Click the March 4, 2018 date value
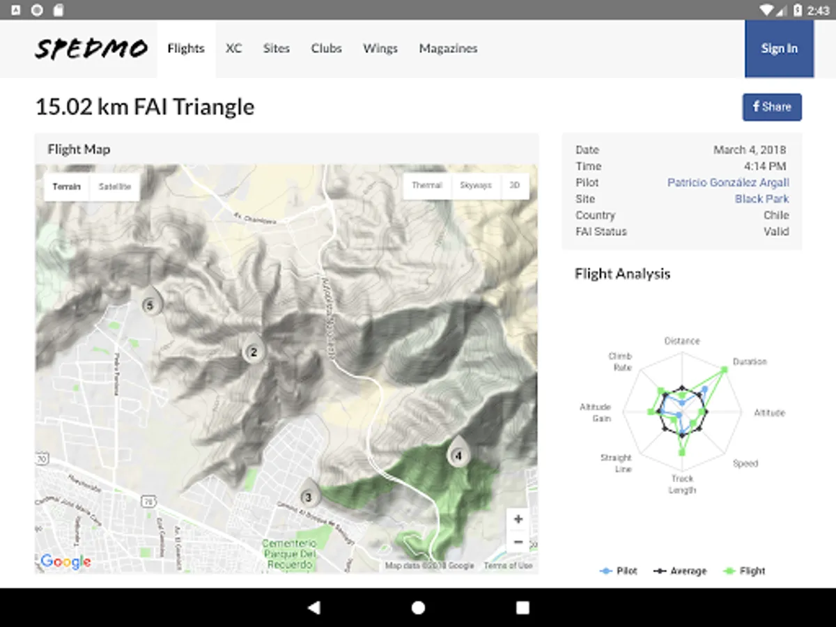This screenshot has width=836, height=627. point(750,150)
